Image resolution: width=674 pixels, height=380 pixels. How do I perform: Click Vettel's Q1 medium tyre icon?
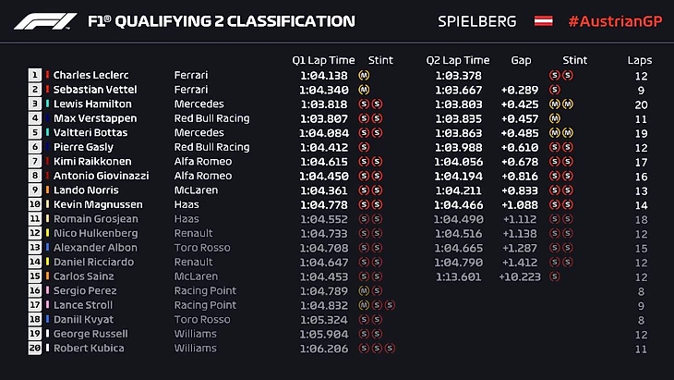(x=364, y=90)
